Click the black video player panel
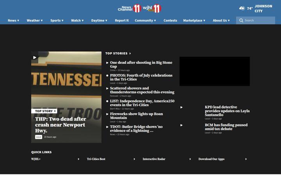Image resolution: width=281 pixels, height=175 pixels. (x=215, y=71)
